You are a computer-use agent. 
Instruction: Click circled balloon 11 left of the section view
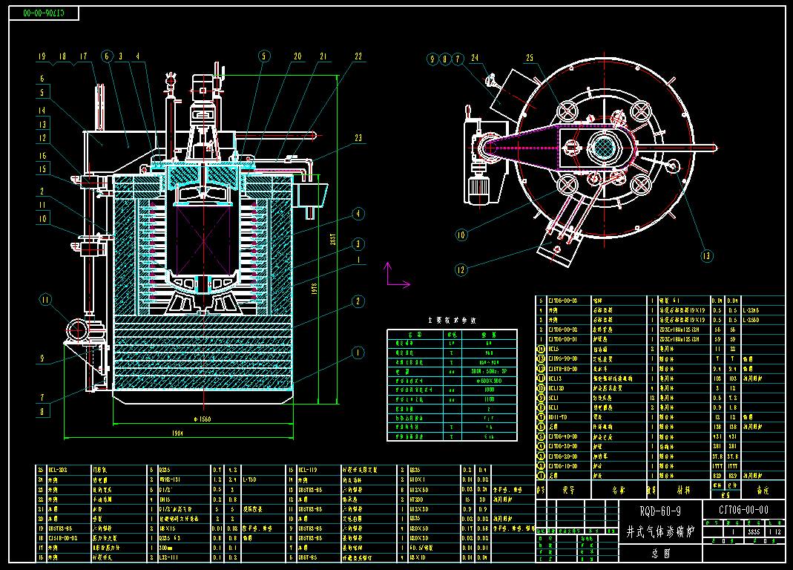tap(45, 300)
